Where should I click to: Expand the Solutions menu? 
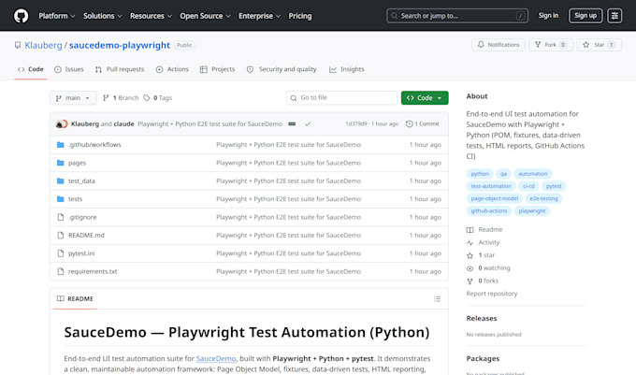click(103, 16)
